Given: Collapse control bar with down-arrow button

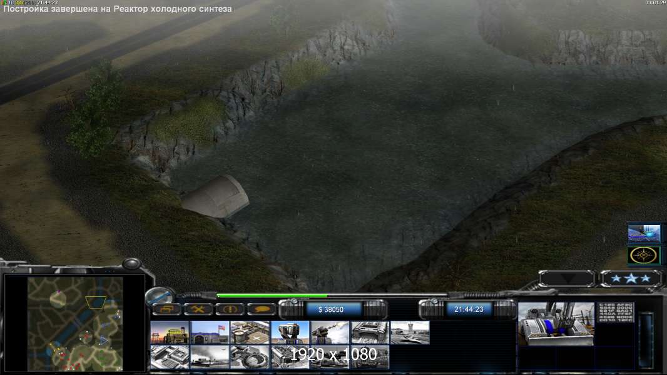Looking at the screenshot, I should (567, 279).
